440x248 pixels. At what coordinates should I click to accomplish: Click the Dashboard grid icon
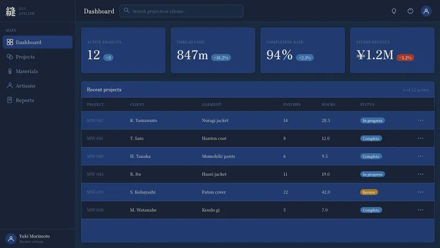(10, 42)
